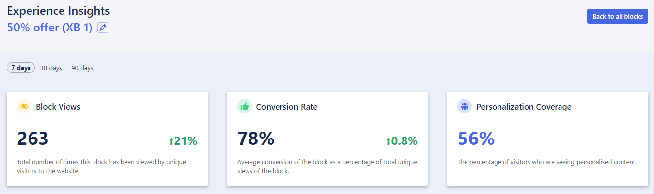Viewport: 654px width, 194px height.
Task: Click the Block Views description text
Action: tap(101, 166)
